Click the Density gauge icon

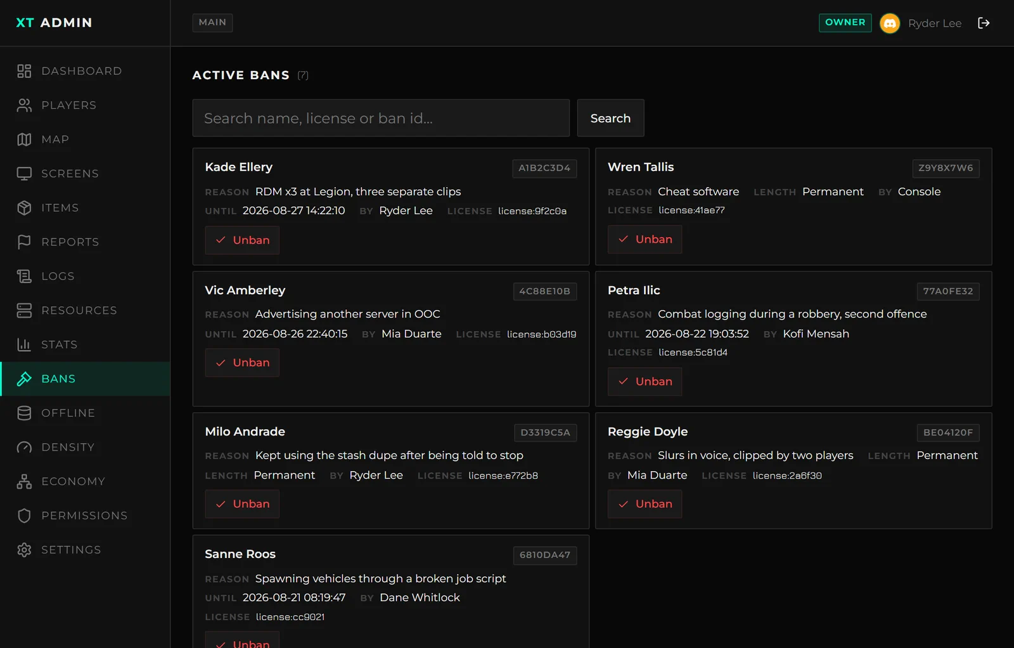tap(24, 448)
